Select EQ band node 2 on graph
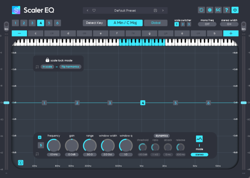Image resolution: width=250 pixels, height=178 pixels. point(77,103)
